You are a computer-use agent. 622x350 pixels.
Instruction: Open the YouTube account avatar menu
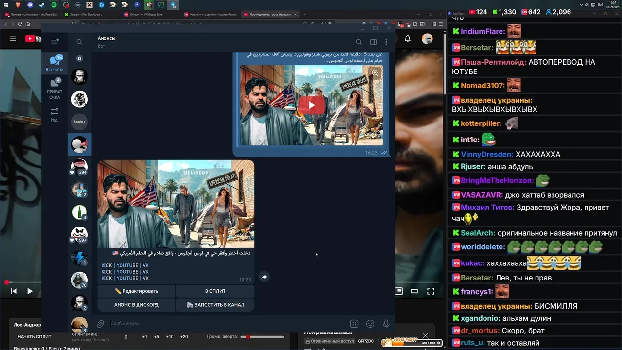(x=427, y=39)
